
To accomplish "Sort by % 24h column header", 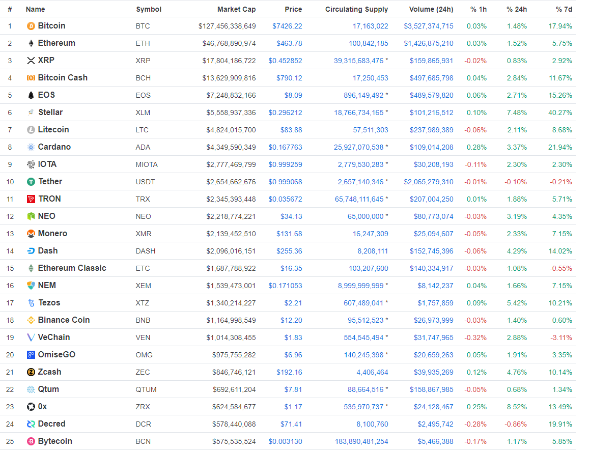I will click(x=517, y=9).
